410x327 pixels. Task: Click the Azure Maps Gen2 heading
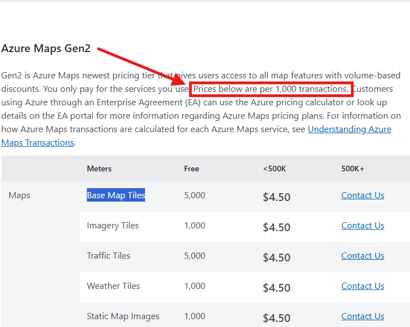[x=46, y=49]
